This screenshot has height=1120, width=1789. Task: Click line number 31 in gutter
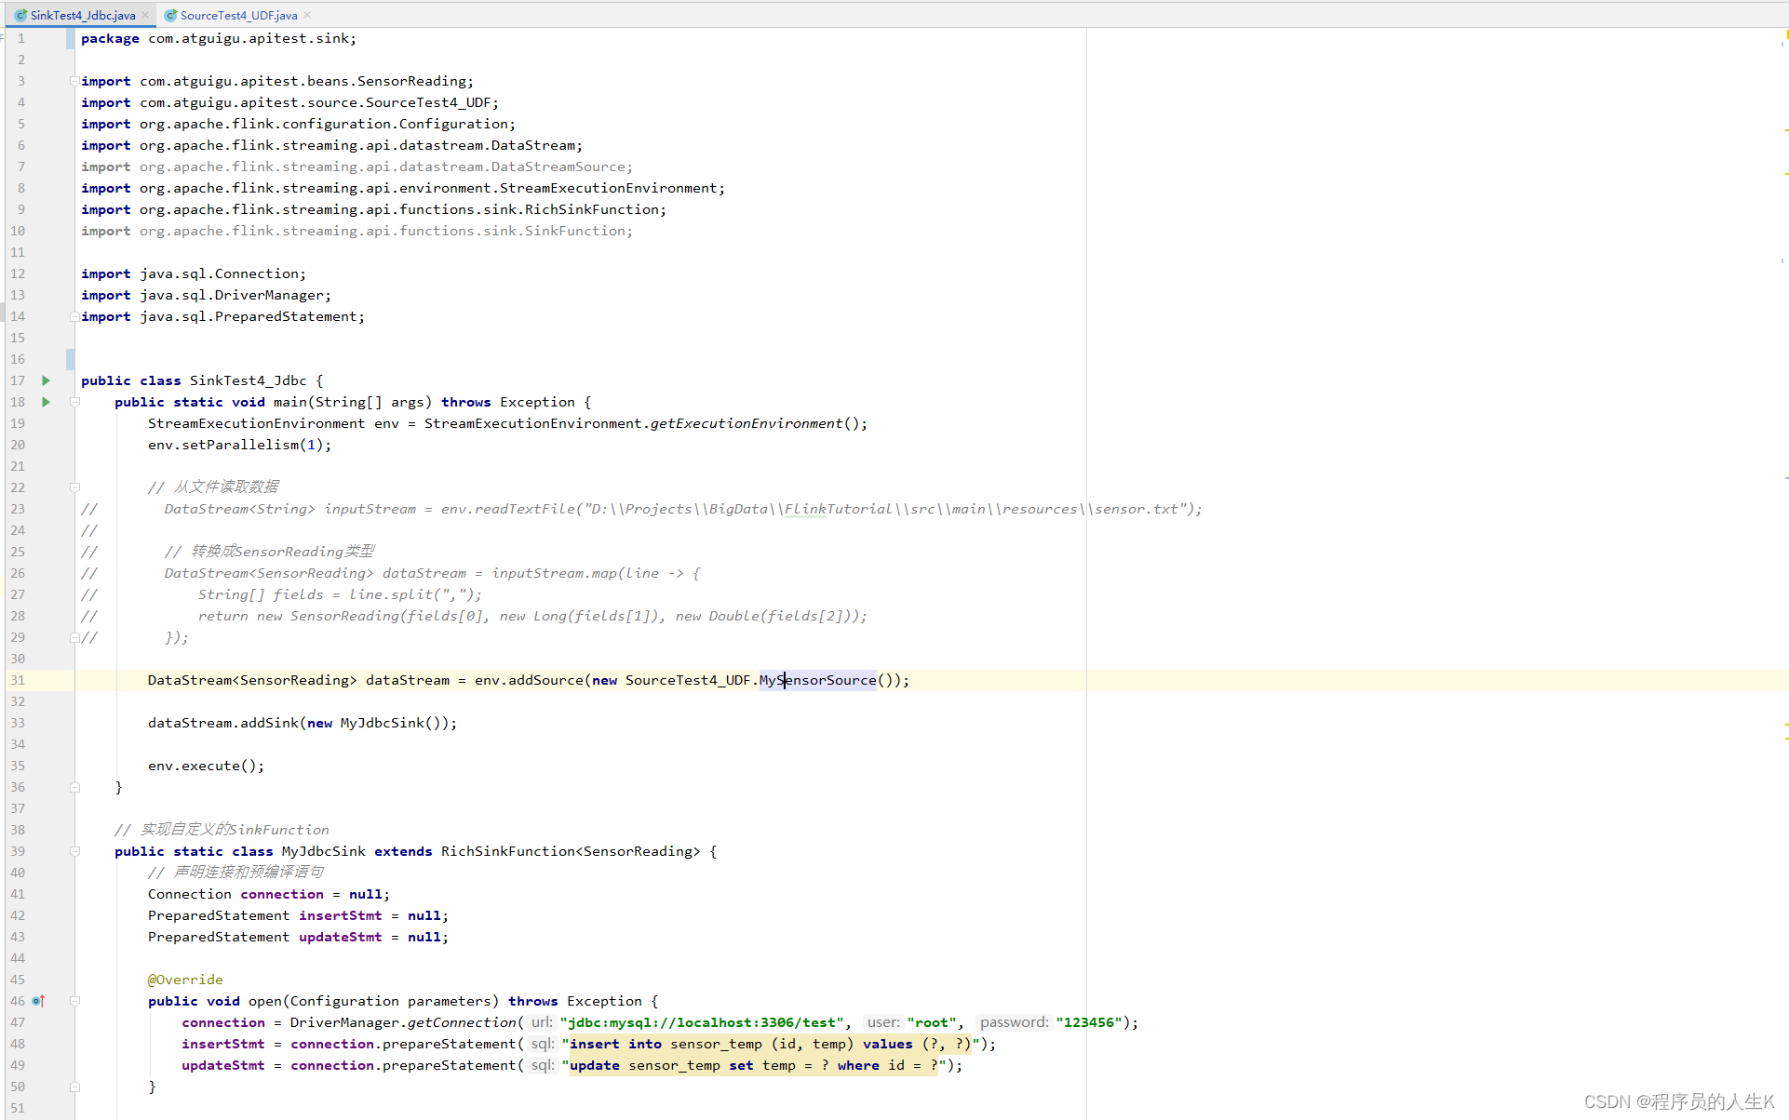tap(18, 680)
